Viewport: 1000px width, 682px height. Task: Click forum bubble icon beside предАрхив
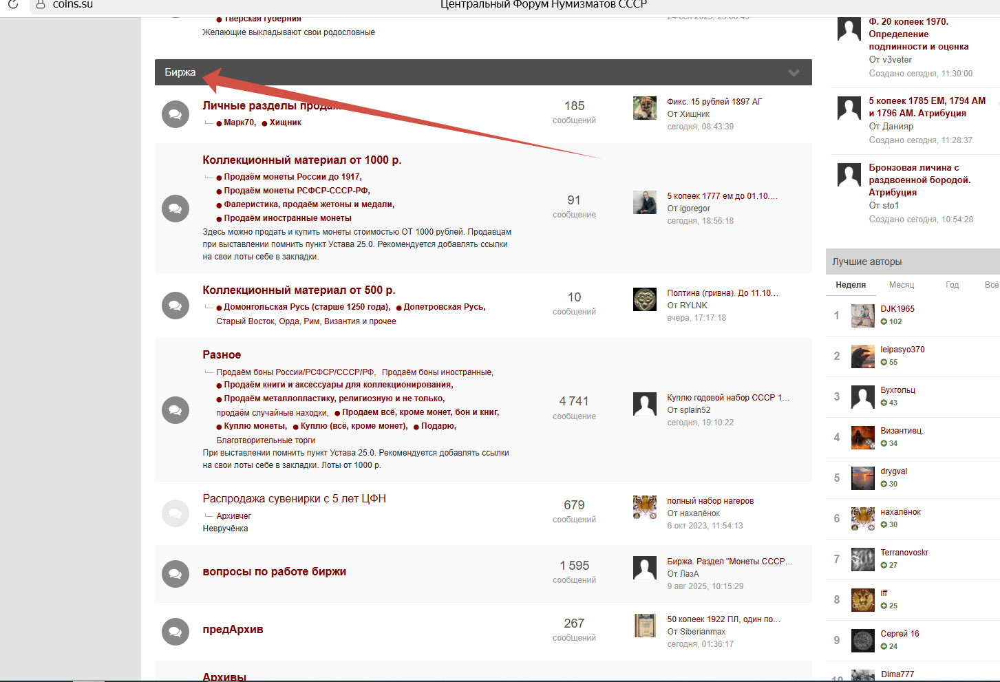[175, 631]
